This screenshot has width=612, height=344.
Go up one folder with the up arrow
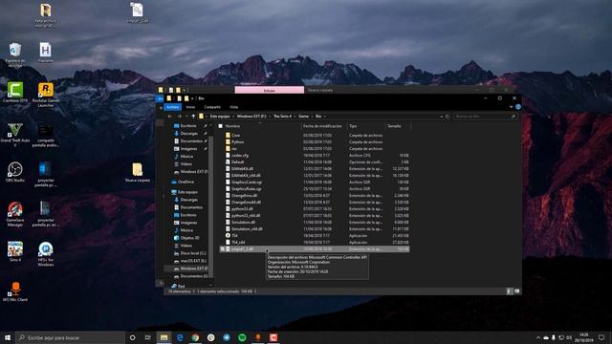(193, 117)
